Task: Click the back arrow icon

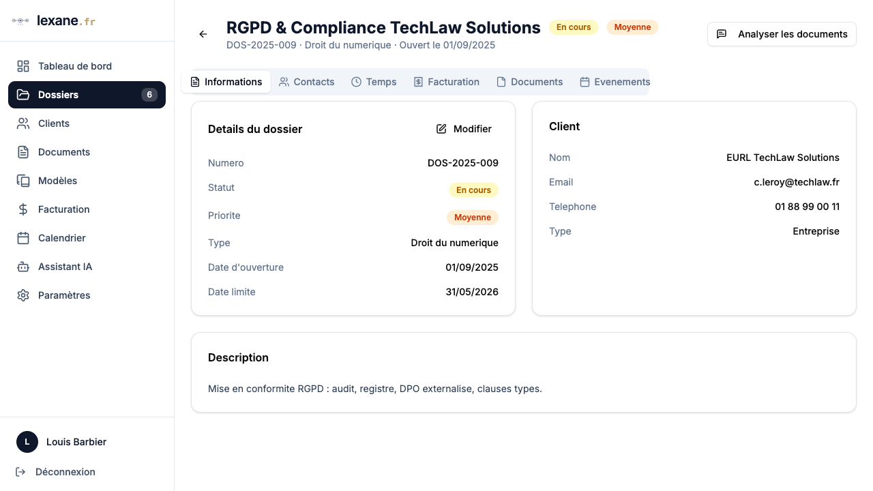Action: [203, 34]
